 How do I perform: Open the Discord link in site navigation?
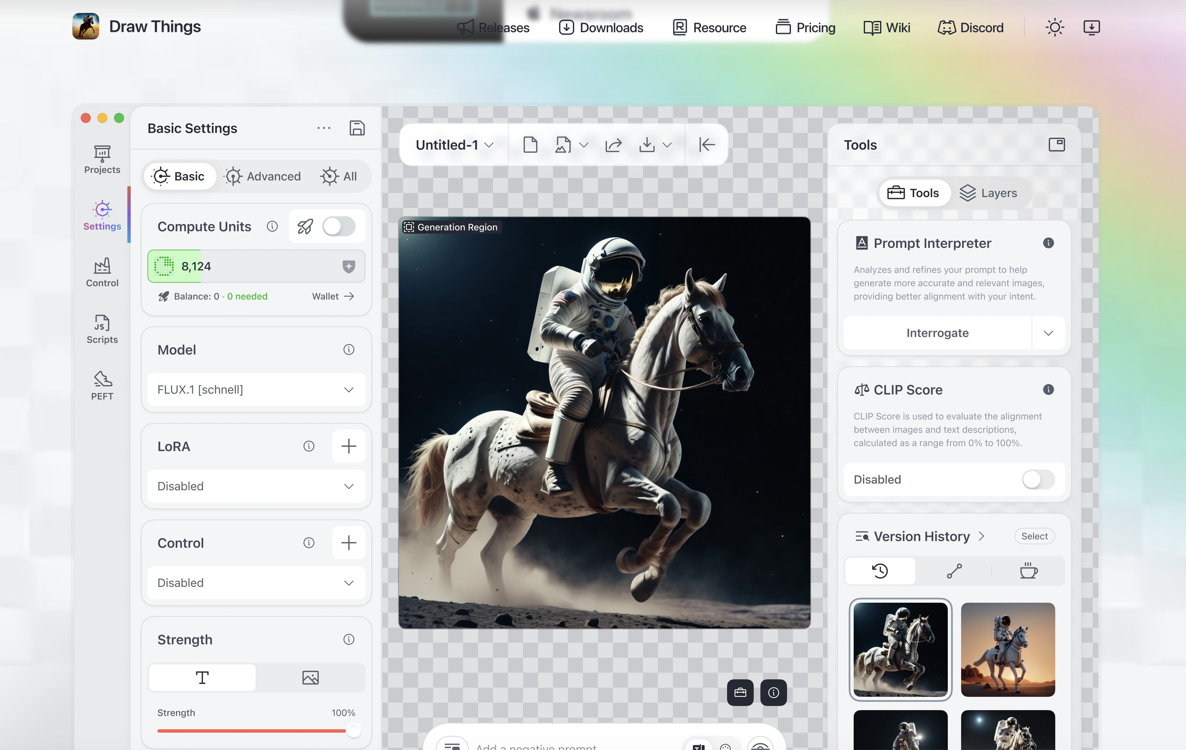(971, 28)
